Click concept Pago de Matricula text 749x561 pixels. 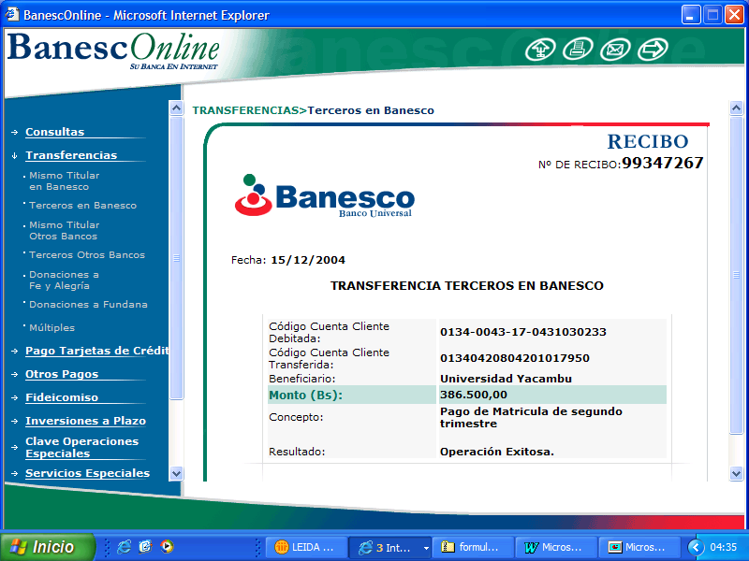tap(531, 417)
